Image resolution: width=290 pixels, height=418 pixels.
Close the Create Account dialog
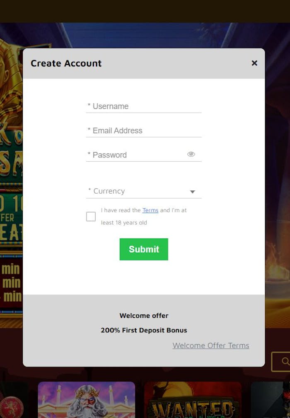click(x=254, y=63)
